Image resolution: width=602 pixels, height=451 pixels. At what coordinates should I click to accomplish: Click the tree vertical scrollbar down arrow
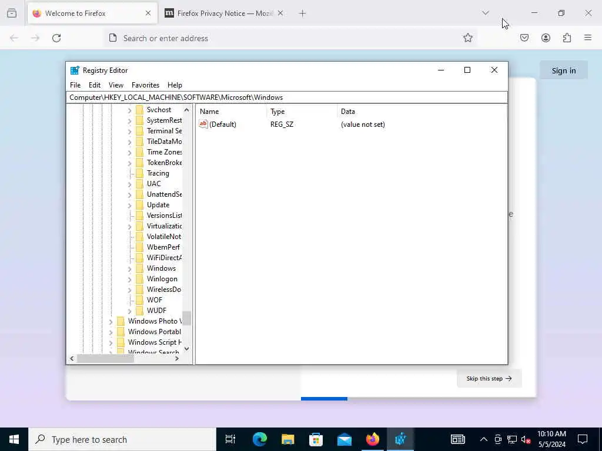point(186,349)
